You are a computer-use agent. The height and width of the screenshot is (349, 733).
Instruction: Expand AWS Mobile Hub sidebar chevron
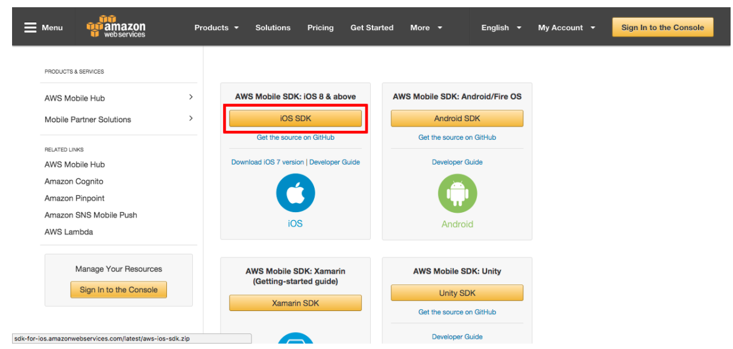coord(190,97)
